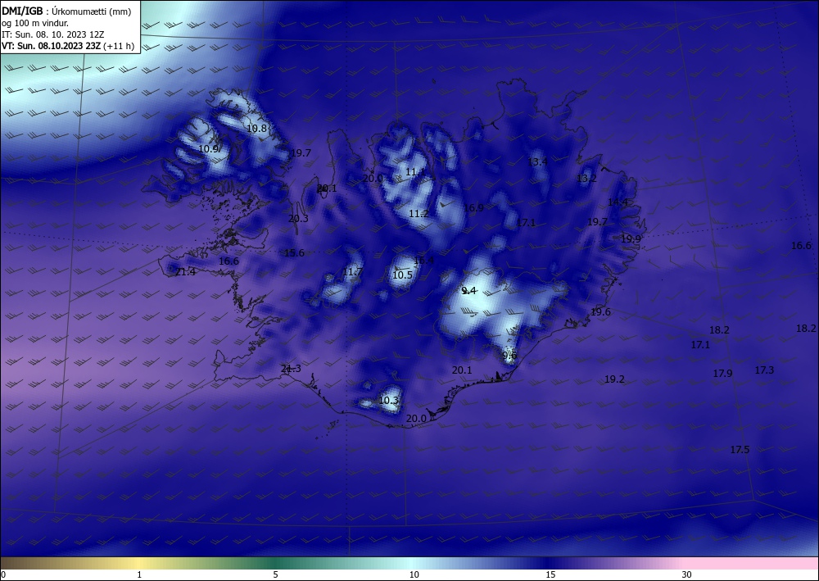This screenshot has width=819, height=581.
Task: Click the 'og 100 m vindur.' line
Action: click(35, 23)
